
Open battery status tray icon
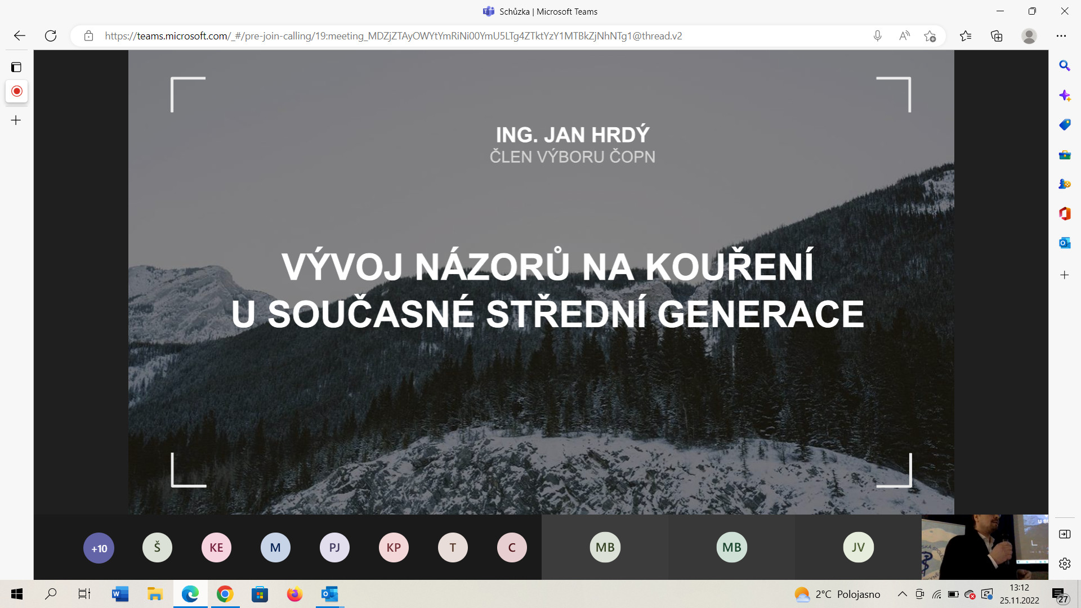point(953,594)
